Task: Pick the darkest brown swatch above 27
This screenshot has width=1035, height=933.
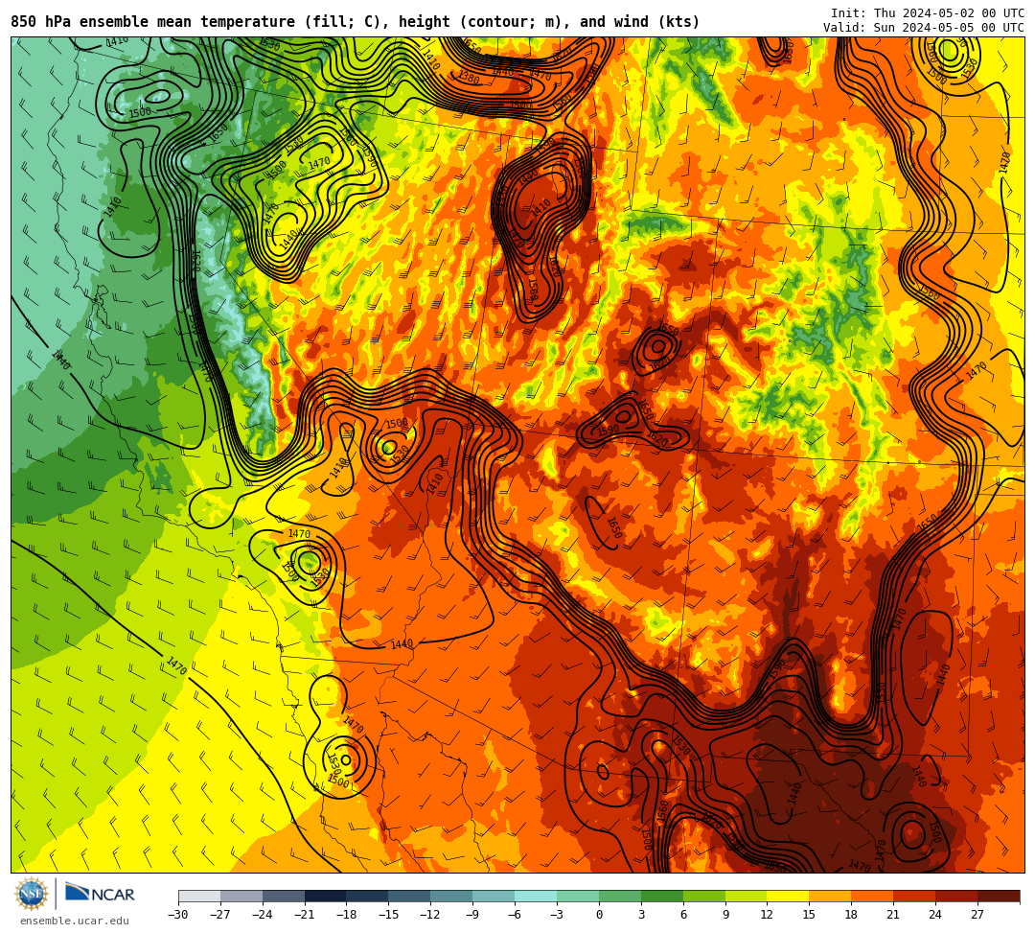Action: (1000, 896)
